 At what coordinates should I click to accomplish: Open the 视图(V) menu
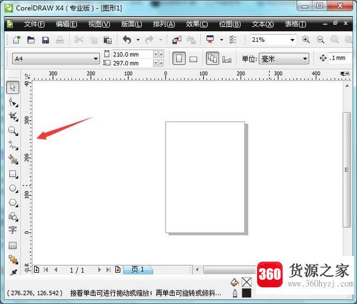[99, 24]
